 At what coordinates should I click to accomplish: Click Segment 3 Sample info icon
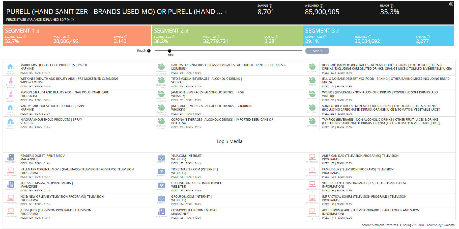pos(428,37)
